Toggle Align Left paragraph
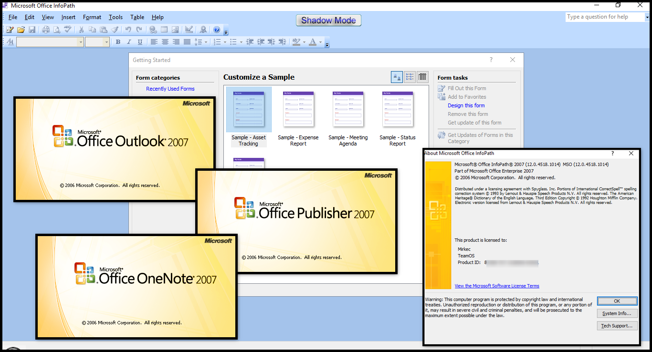 (x=154, y=42)
